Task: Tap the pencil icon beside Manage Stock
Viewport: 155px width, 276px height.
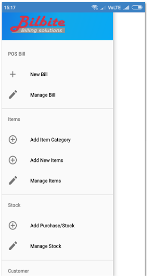Action: point(13,246)
